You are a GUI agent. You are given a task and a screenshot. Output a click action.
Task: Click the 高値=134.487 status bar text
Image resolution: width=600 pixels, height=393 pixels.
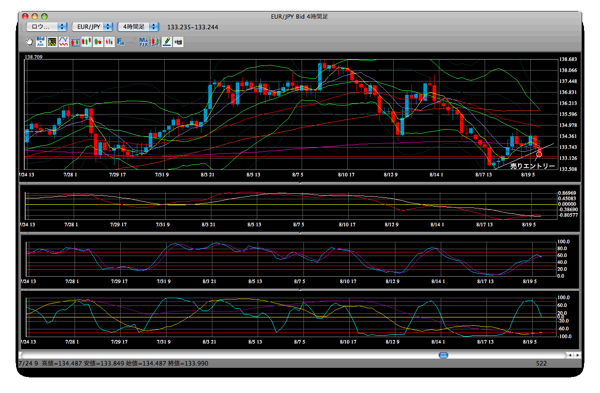point(62,363)
